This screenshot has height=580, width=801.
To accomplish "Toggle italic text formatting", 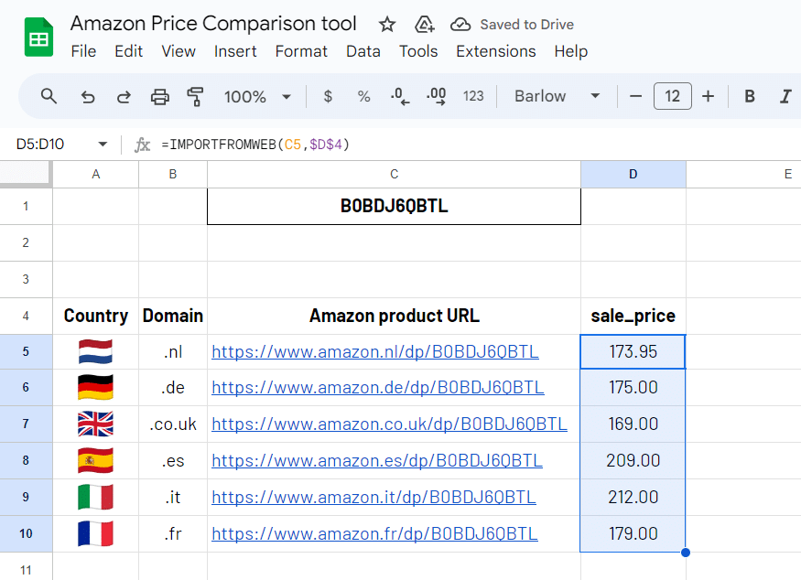I will pyautogui.click(x=785, y=96).
